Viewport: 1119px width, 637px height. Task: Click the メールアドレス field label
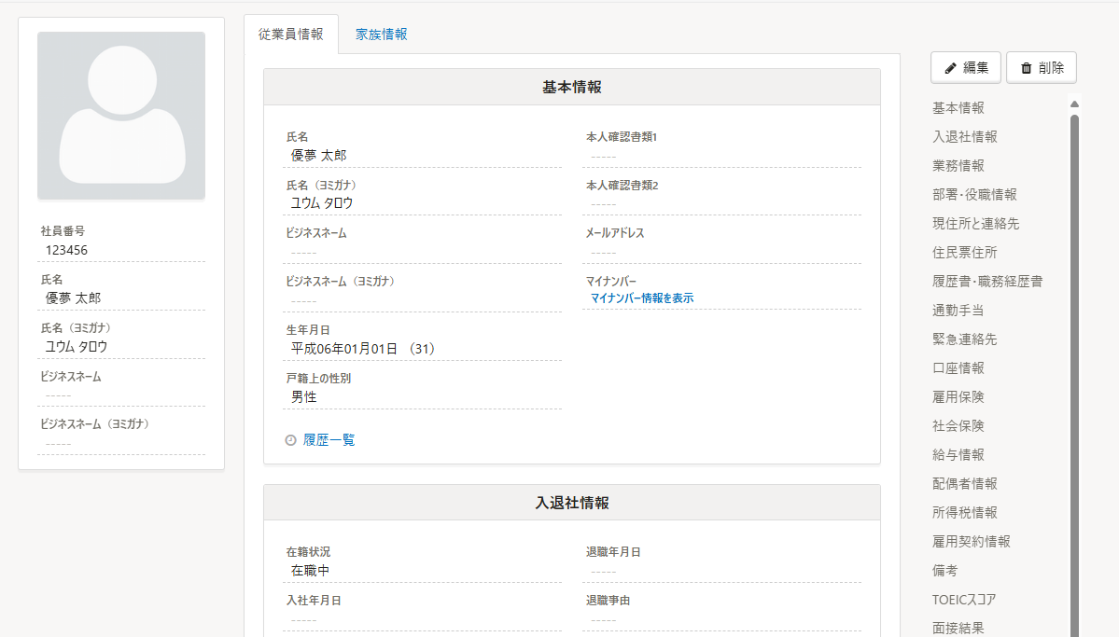(x=615, y=233)
